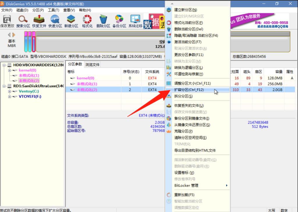Click the 快速分区 quick partition icon
Viewport: 298px width, 212px height.
[x=55, y=21]
